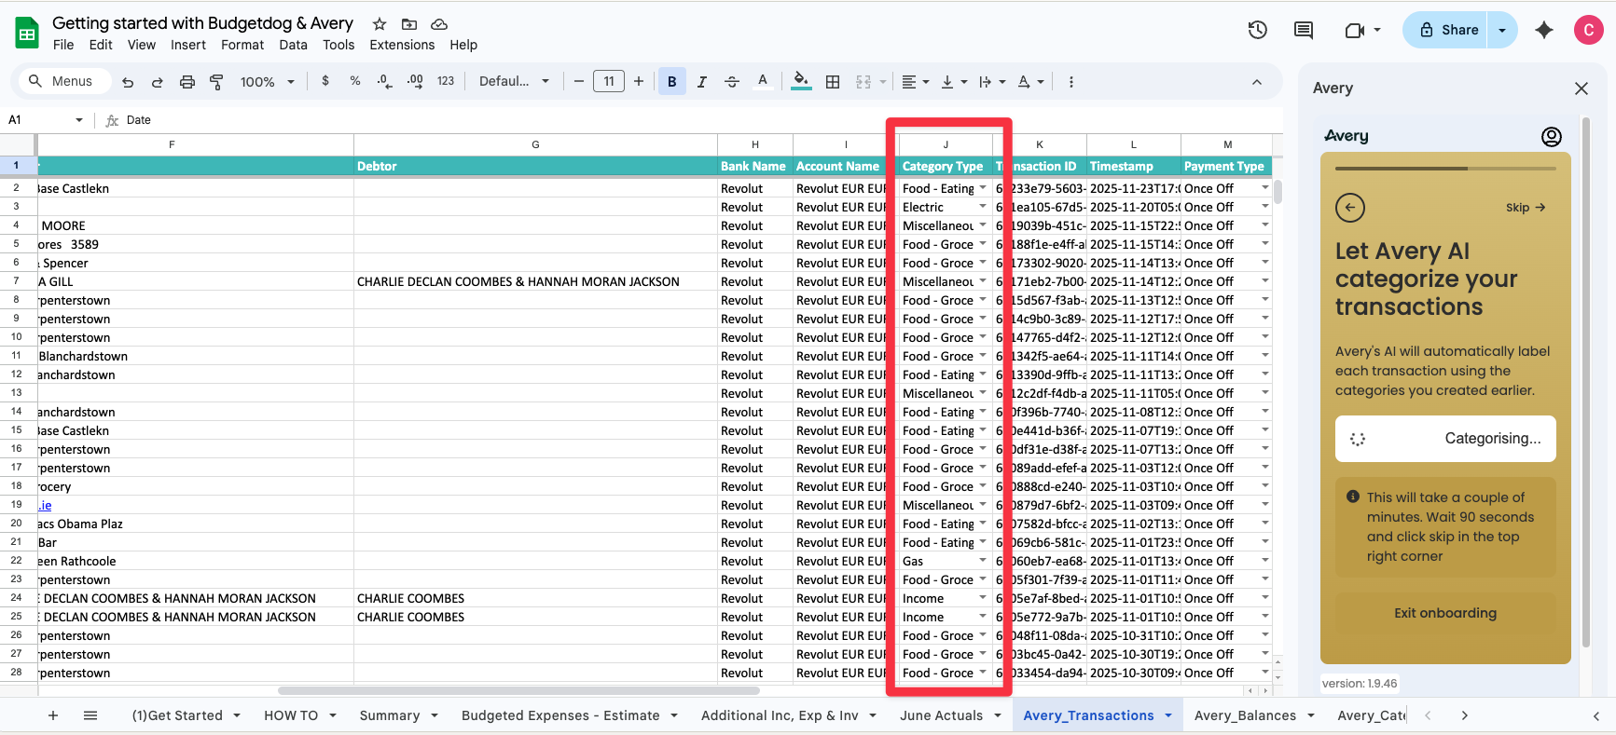Open the zoom 100% dropdown
1616x735 pixels.
tap(267, 82)
